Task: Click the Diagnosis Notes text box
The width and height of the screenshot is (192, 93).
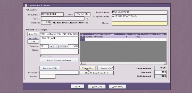Action: tap(140, 18)
